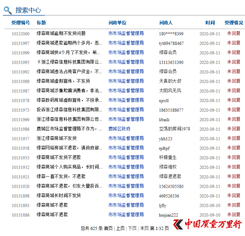The height and width of the screenshot is (236, 245).
Task: Click user huijian222
Action: (x=168, y=215)
